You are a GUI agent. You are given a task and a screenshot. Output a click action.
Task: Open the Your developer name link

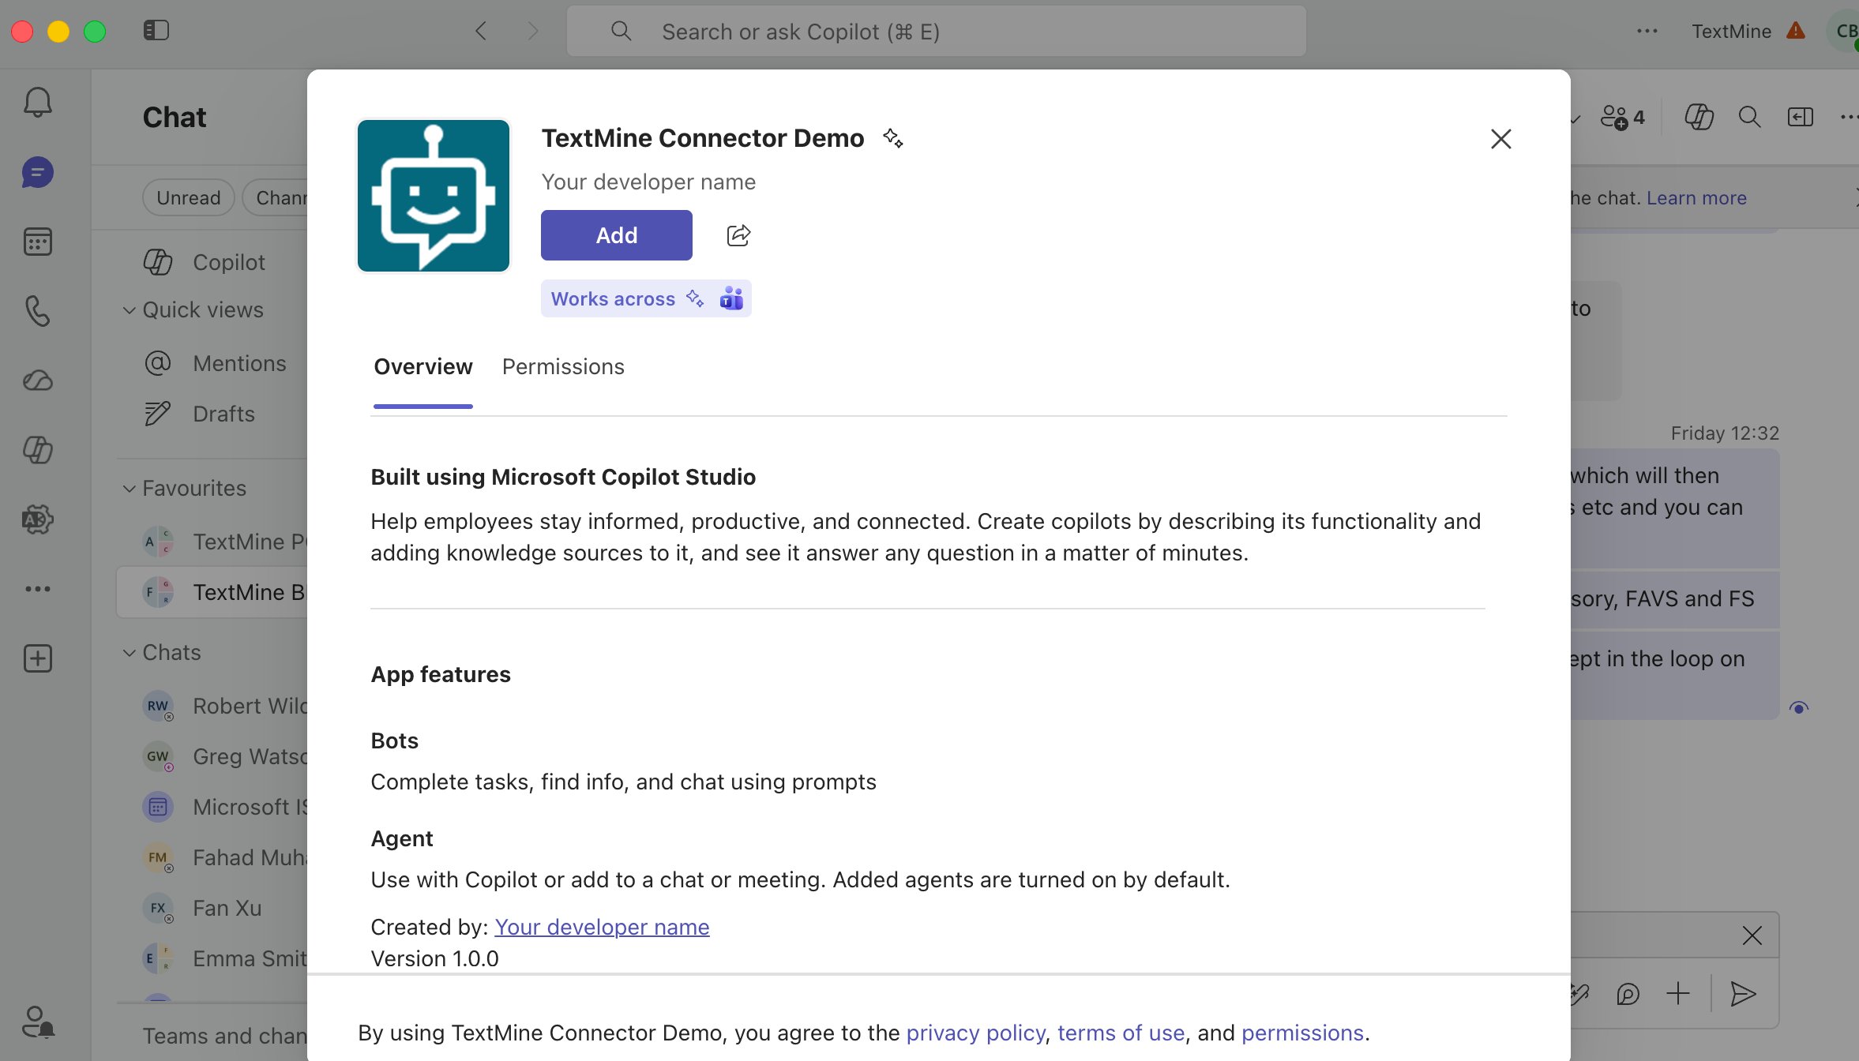(x=602, y=927)
